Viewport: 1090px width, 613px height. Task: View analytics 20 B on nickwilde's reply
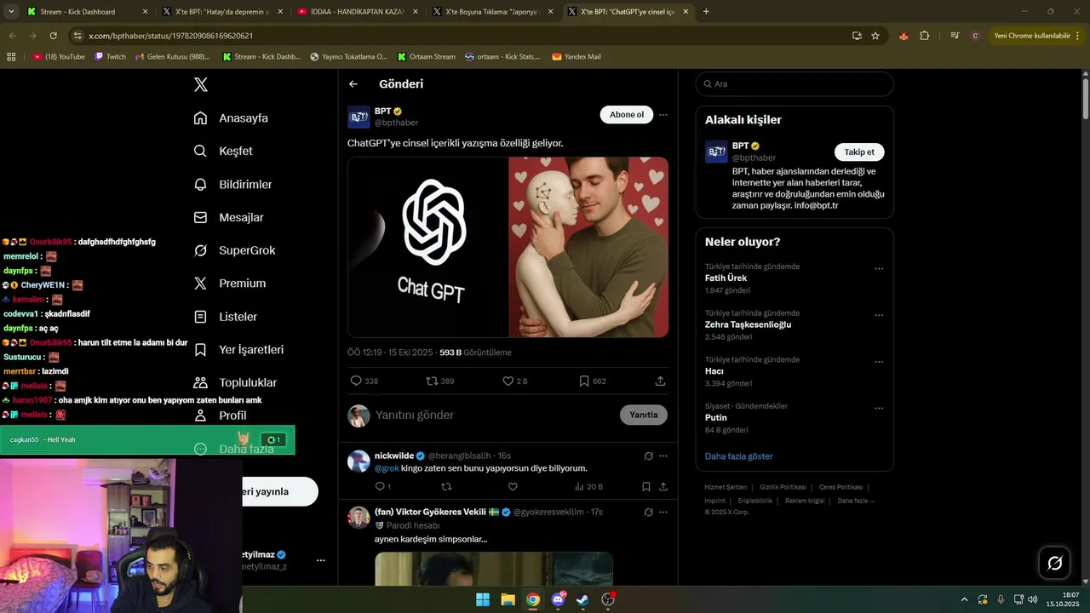[x=588, y=486]
